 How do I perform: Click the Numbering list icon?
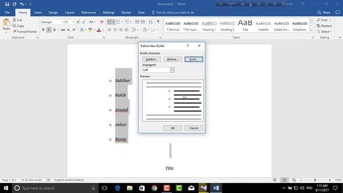point(118,21)
